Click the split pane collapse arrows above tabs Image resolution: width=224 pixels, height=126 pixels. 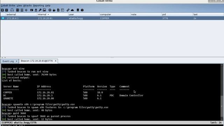(3, 57)
